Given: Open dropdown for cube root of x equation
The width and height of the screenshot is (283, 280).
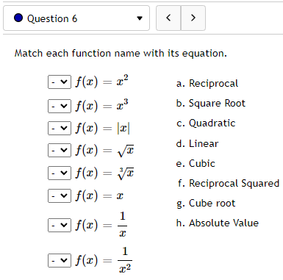Looking at the screenshot, I should point(60,173).
